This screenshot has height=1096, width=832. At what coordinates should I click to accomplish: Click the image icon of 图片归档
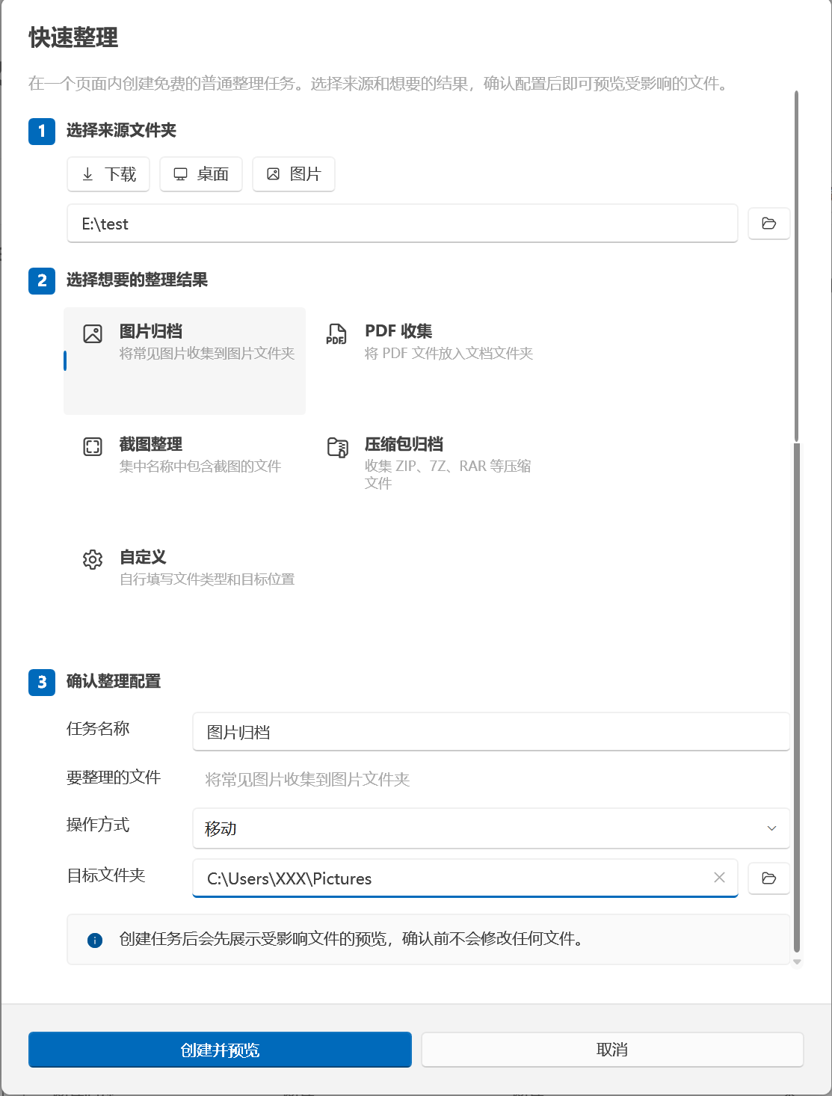(93, 333)
